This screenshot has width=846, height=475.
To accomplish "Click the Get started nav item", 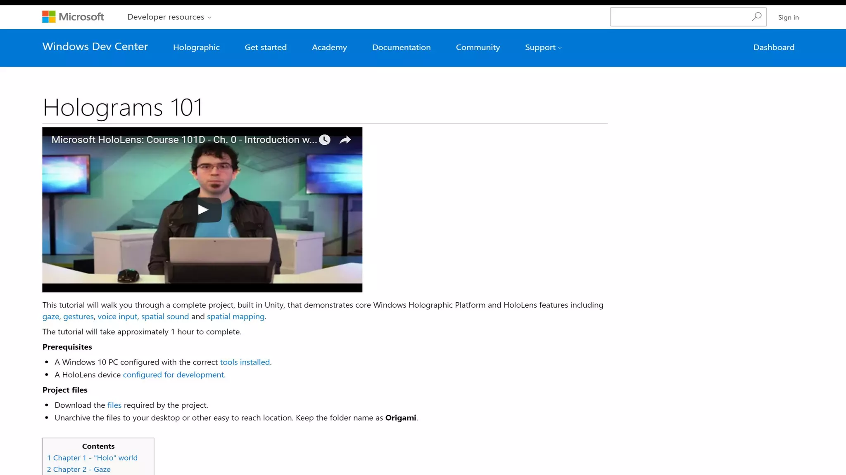I will (266, 47).
